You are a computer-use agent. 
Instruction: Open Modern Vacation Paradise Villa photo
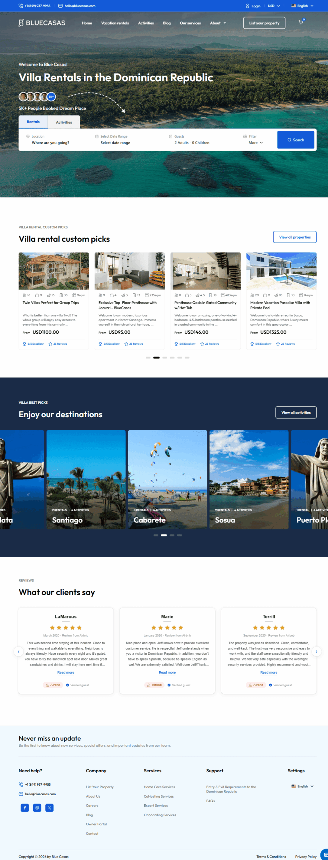[x=281, y=271]
